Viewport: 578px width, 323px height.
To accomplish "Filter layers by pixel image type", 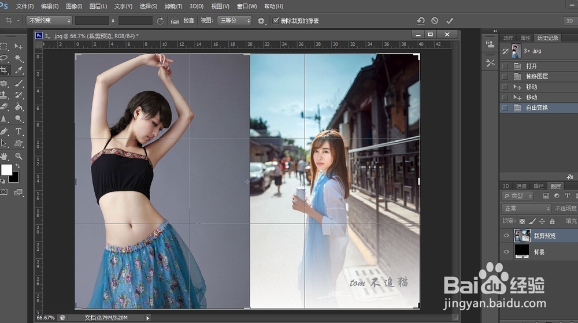I will (x=546, y=196).
